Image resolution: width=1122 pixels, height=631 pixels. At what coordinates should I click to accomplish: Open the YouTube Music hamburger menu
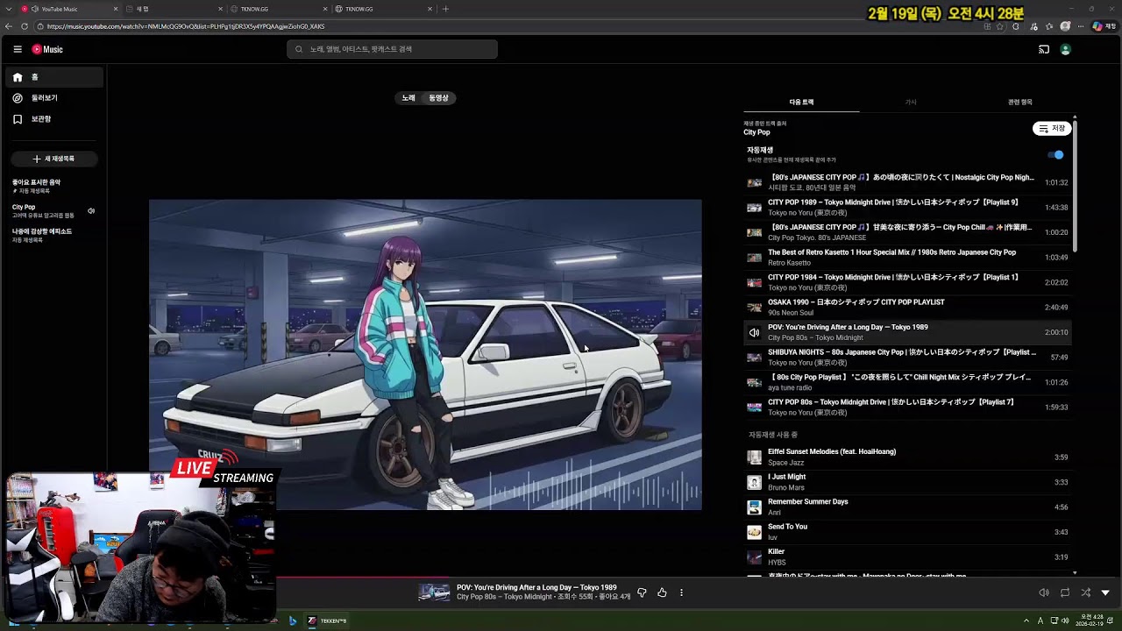[x=18, y=50]
